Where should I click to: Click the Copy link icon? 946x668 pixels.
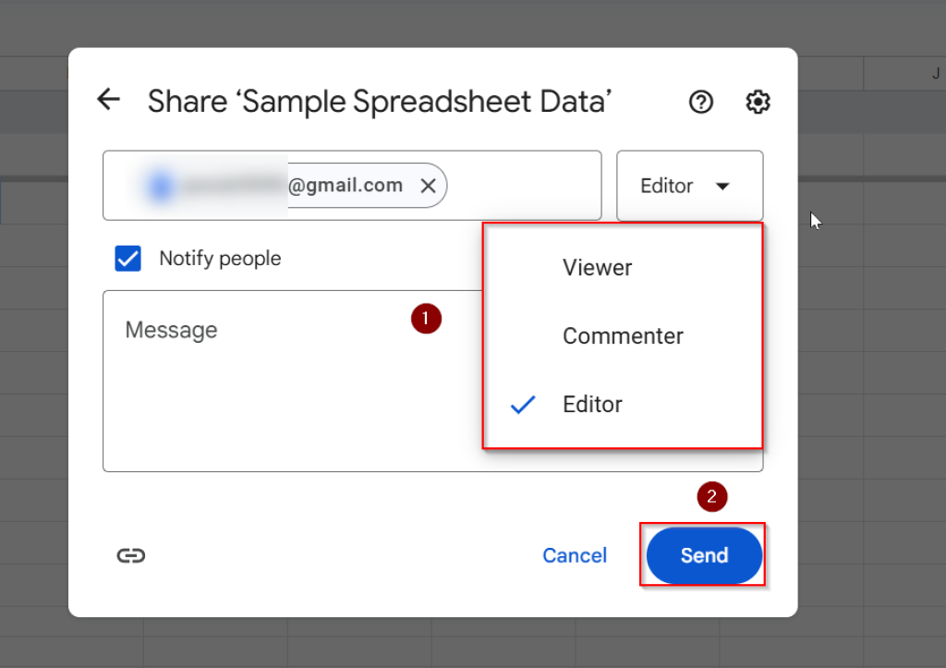coord(130,555)
